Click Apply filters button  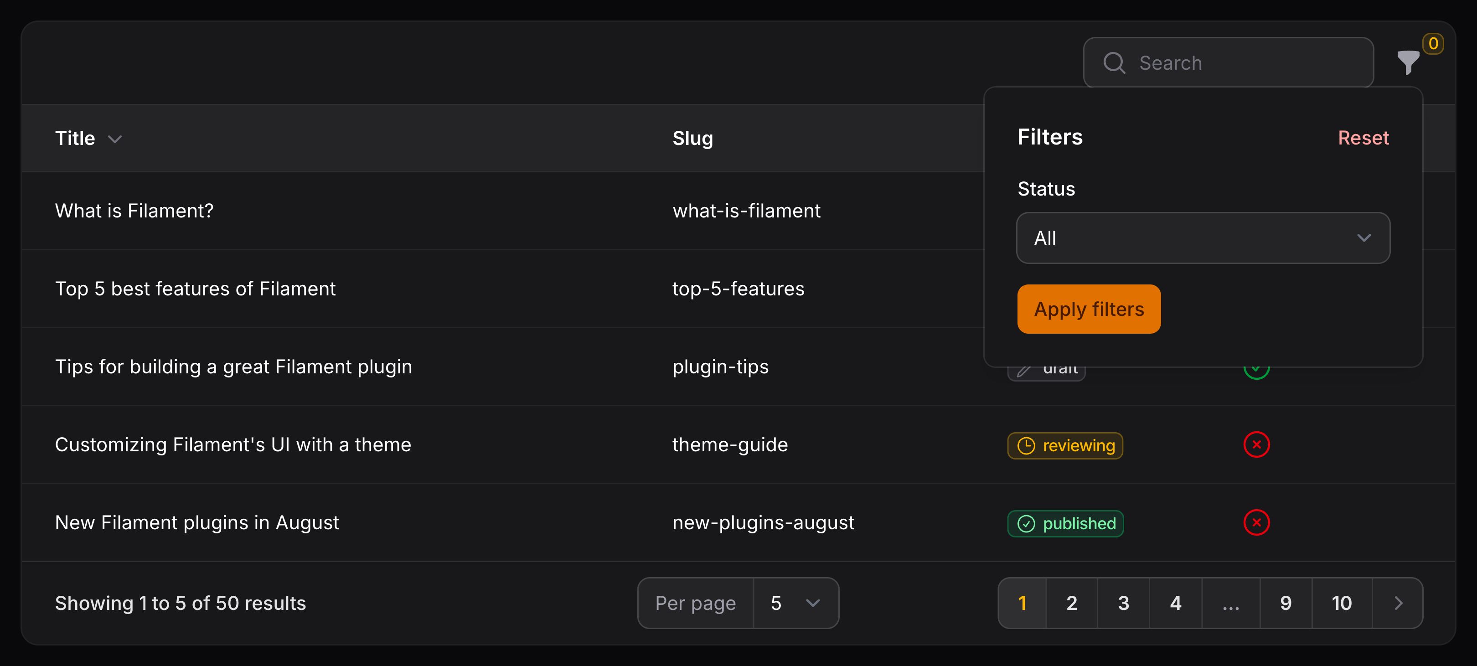[x=1089, y=309]
